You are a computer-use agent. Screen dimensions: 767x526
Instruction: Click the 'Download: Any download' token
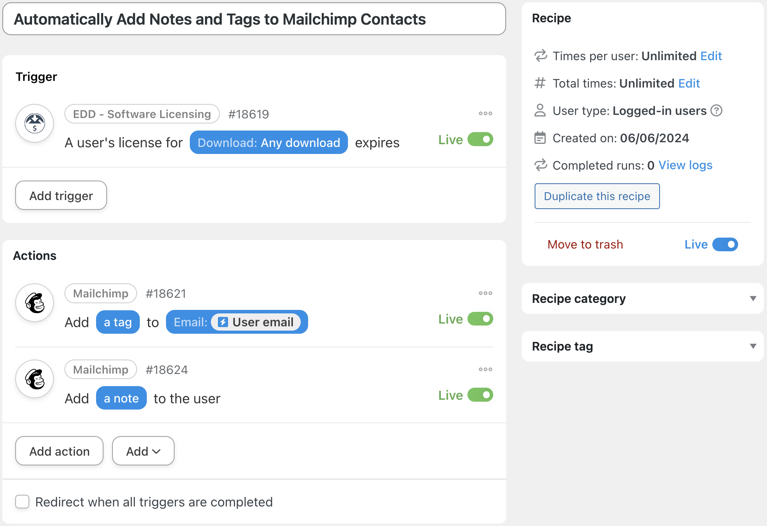click(269, 143)
